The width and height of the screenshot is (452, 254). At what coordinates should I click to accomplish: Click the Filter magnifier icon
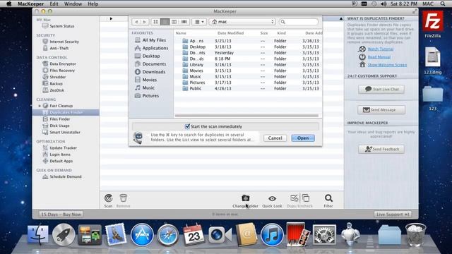328,198
